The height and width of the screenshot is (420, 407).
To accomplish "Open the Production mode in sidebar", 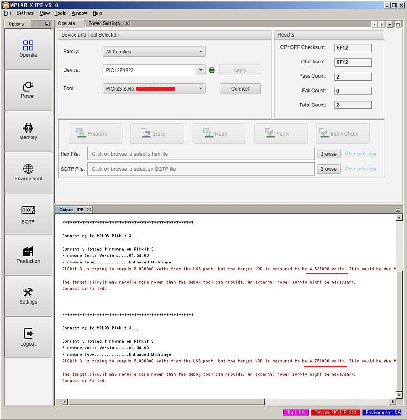I will coord(28,255).
